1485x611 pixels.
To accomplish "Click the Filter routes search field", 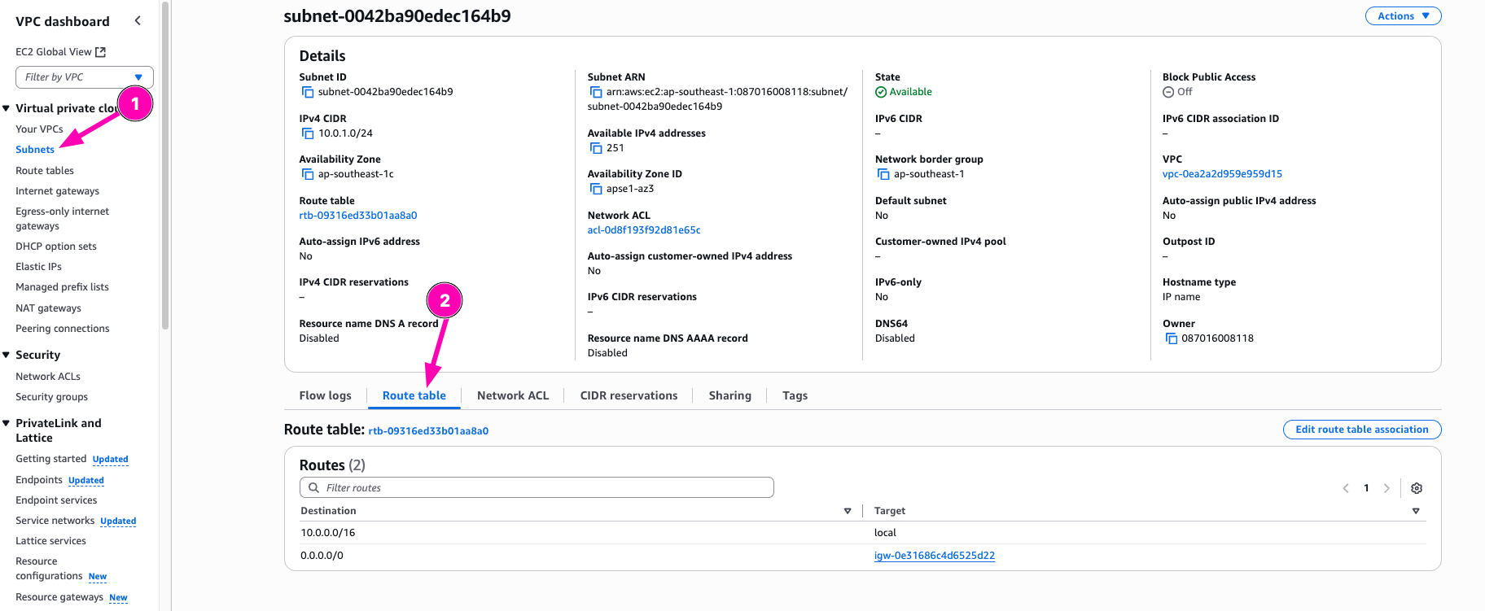I will (537, 488).
